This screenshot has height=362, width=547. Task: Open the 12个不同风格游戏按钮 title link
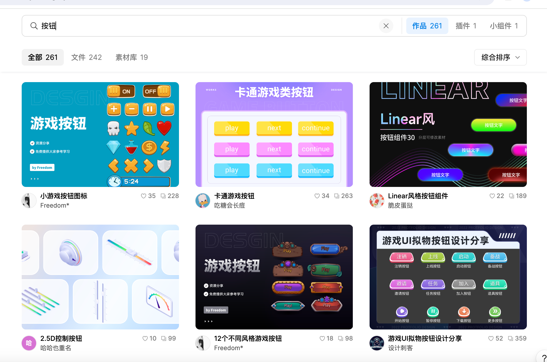pos(248,339)
